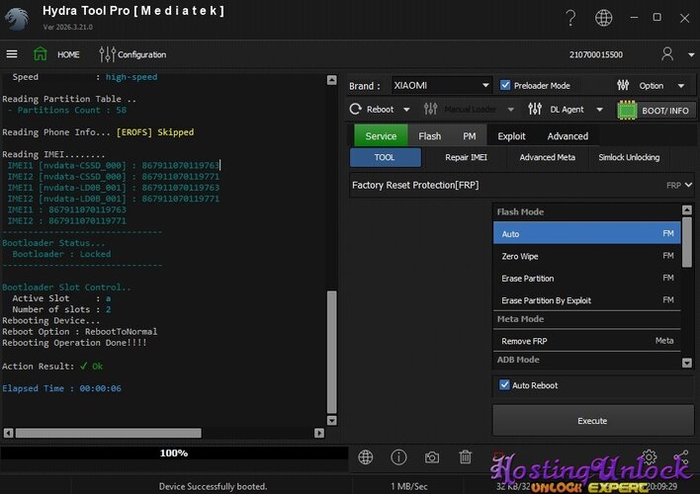
Task: Disable the Auto Reboot checkbox
Action: tap(503, 385)
